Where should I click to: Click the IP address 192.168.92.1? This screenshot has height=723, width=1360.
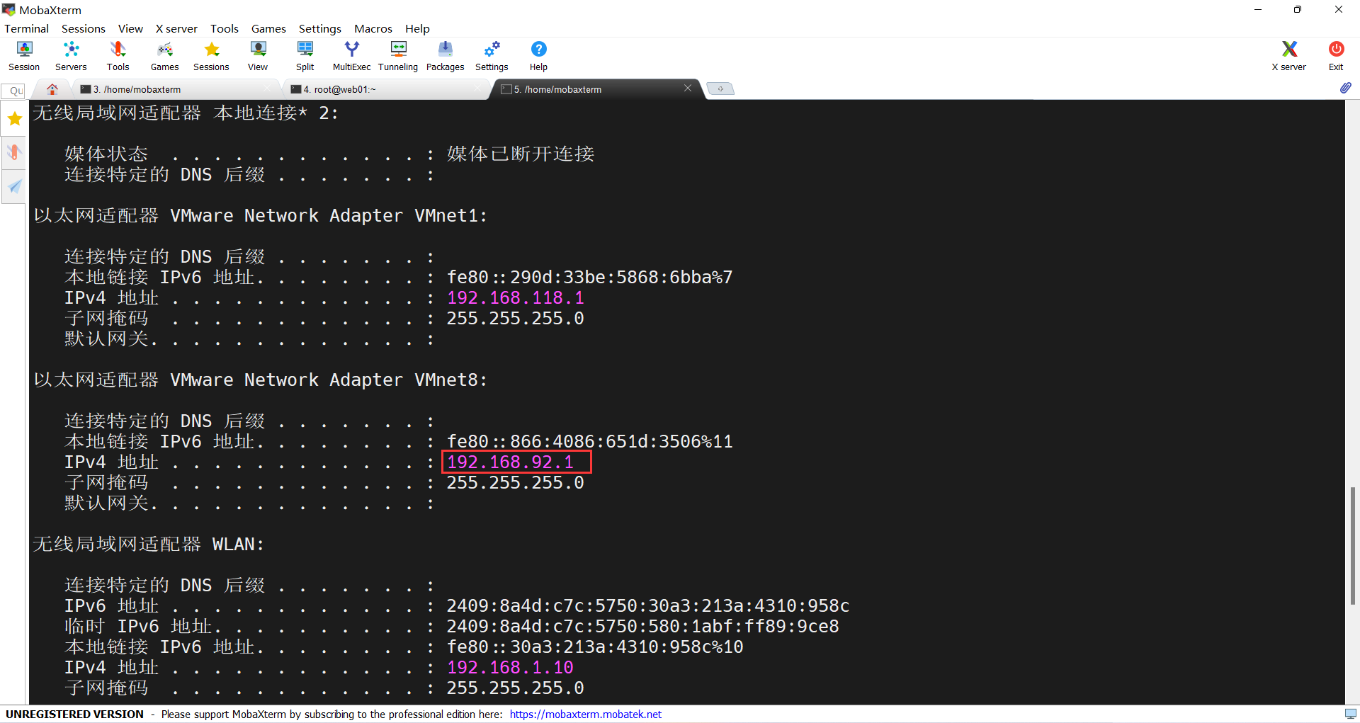510,462
